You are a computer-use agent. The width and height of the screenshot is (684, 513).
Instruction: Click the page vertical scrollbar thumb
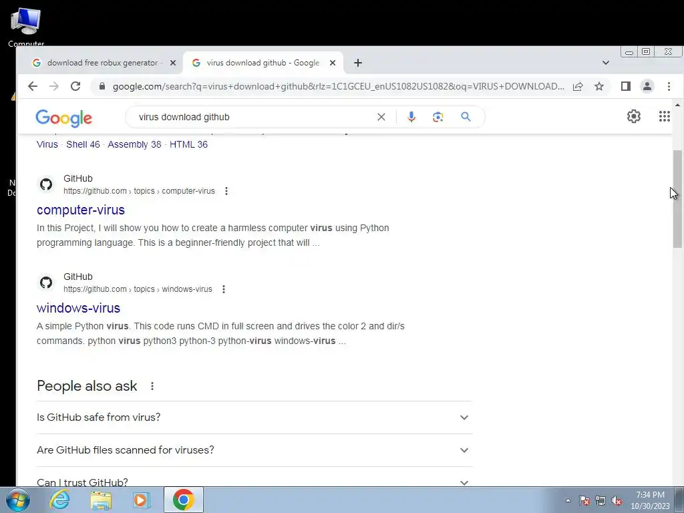[x=677, y=198]
